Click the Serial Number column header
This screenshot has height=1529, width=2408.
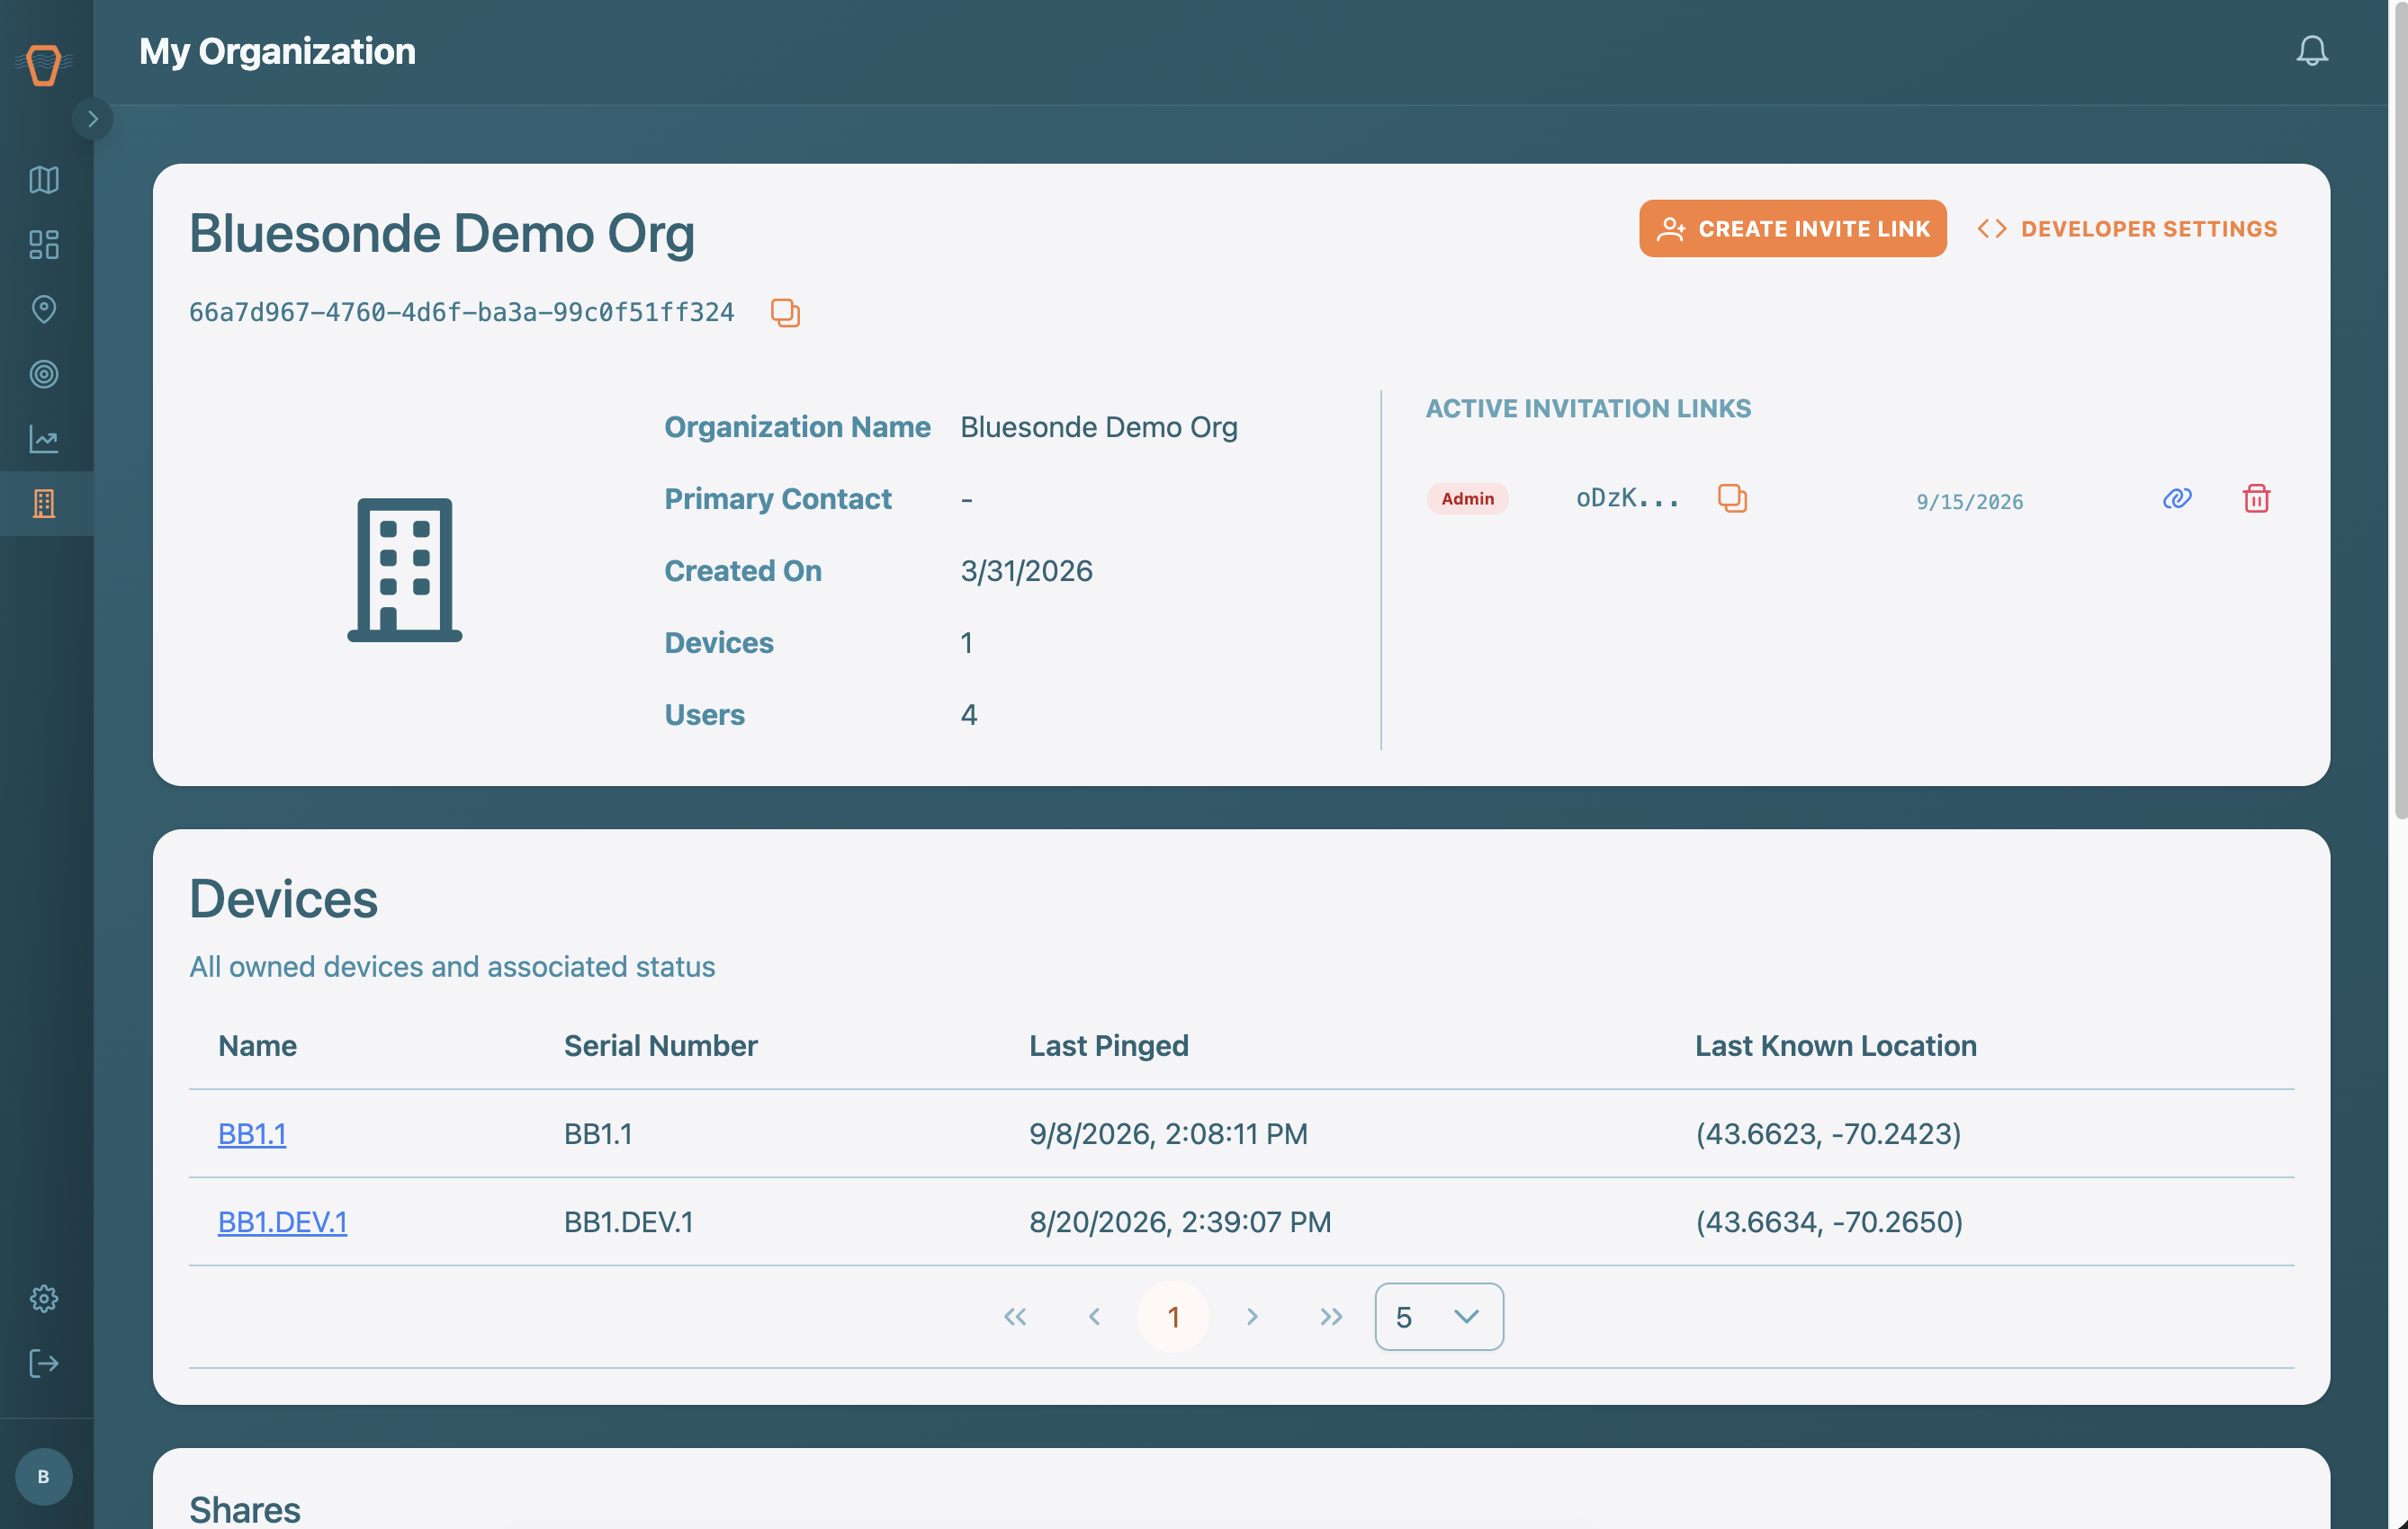[660, 1045]
